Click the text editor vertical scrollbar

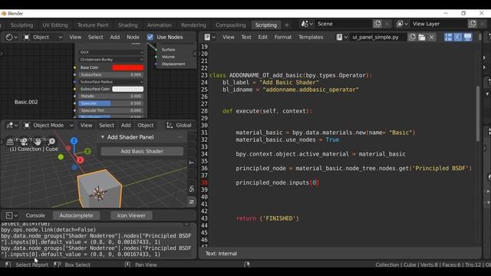pyautogui.click(x=477, y=113)
